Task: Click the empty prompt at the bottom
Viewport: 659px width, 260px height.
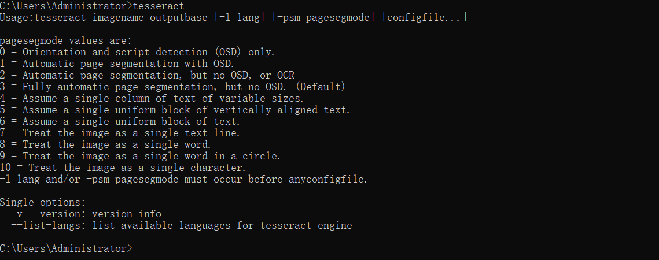Action: (x=66, y=248)
